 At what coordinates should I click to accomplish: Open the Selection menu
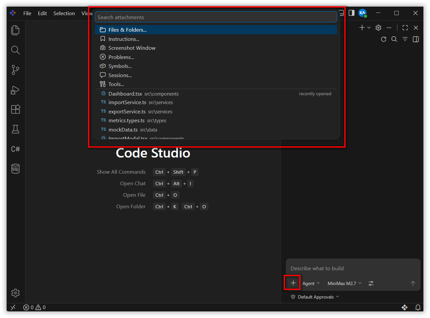click(64, 13)
